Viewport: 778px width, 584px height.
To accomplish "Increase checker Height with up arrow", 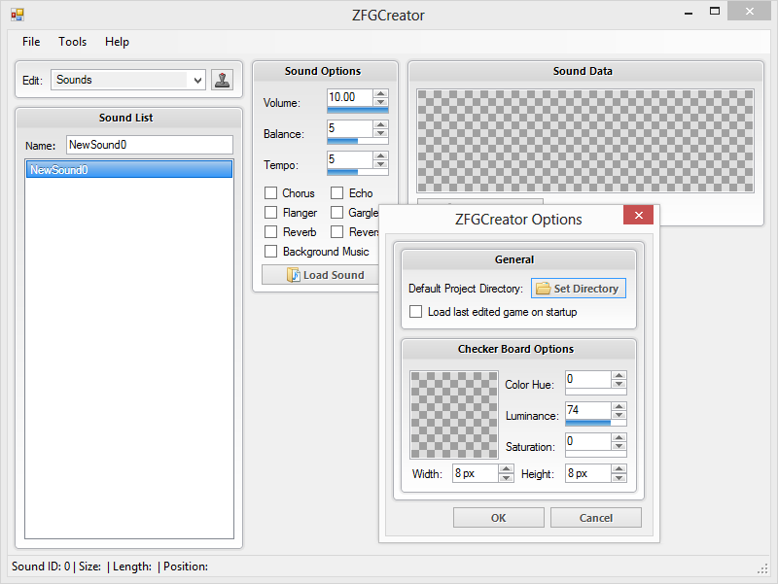I will coord(619,469).
